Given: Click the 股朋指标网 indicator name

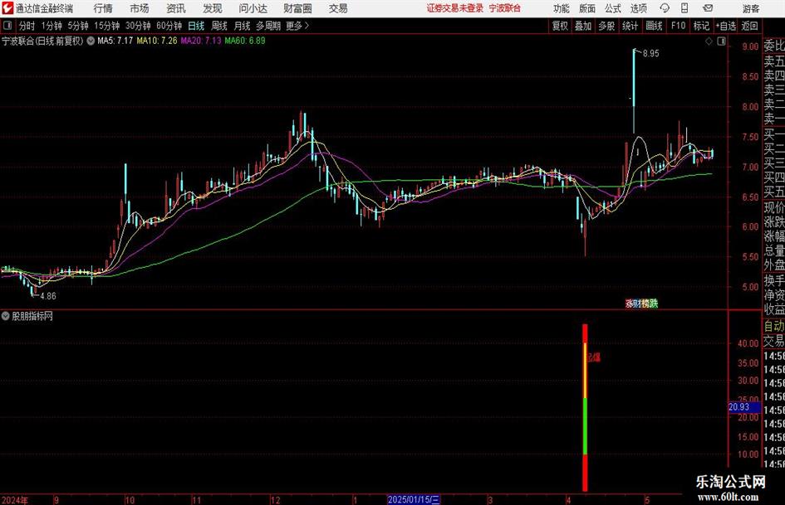Looking at the screenshot, I should tap(32, 316).
